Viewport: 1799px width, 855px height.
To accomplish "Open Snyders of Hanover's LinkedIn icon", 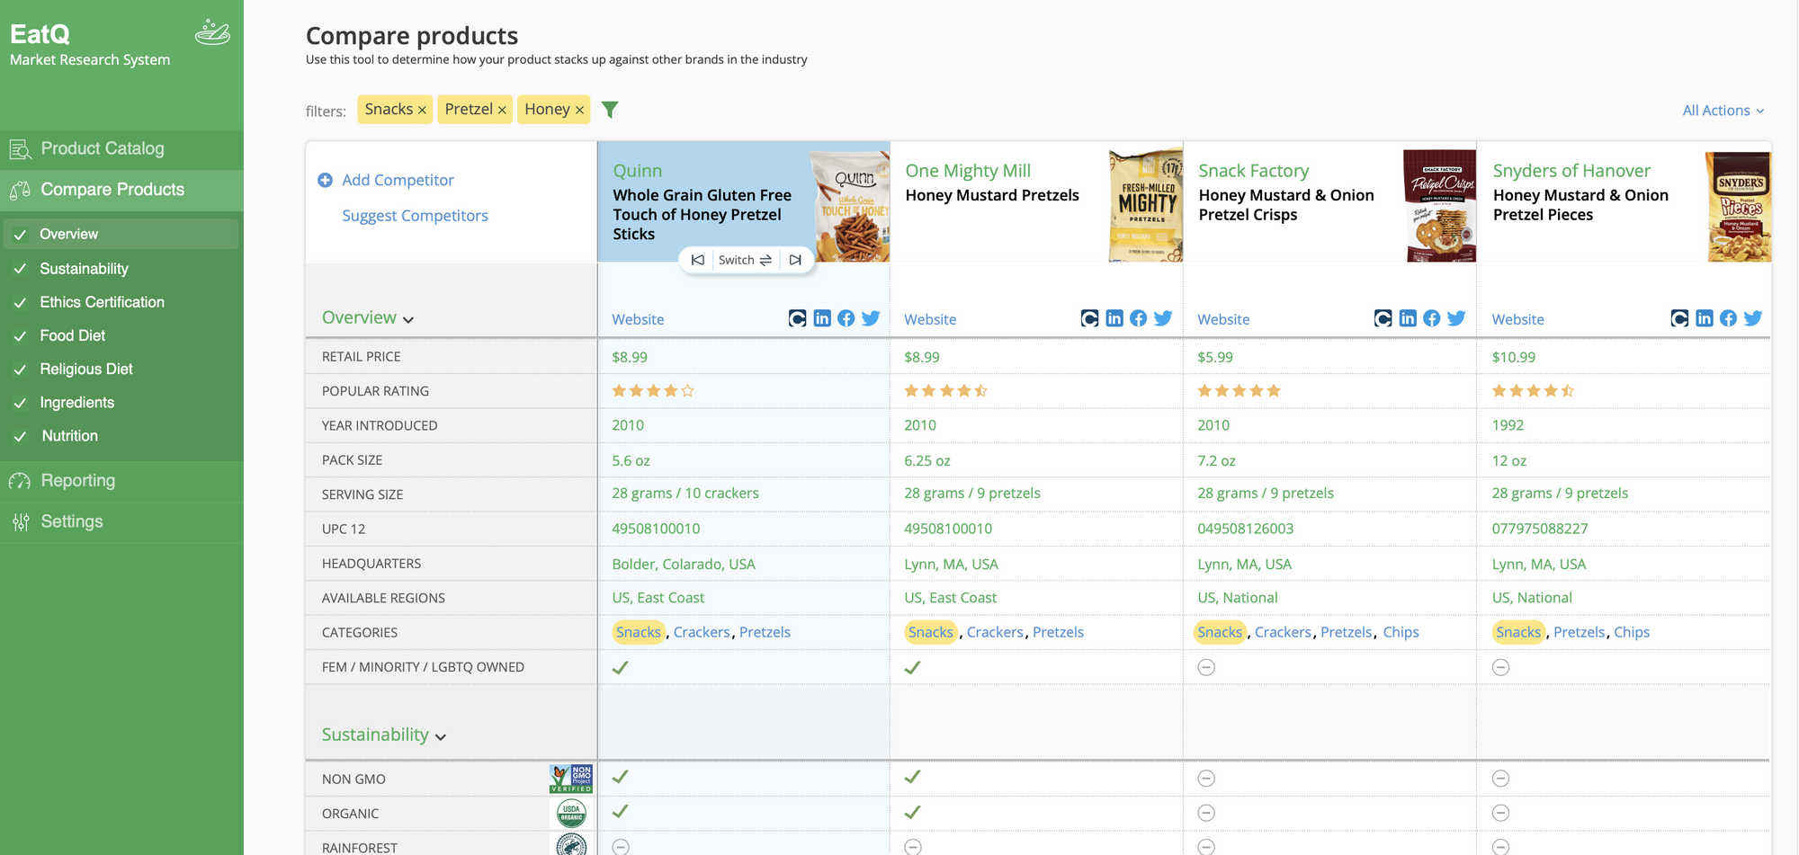I will coord(1705,318).
